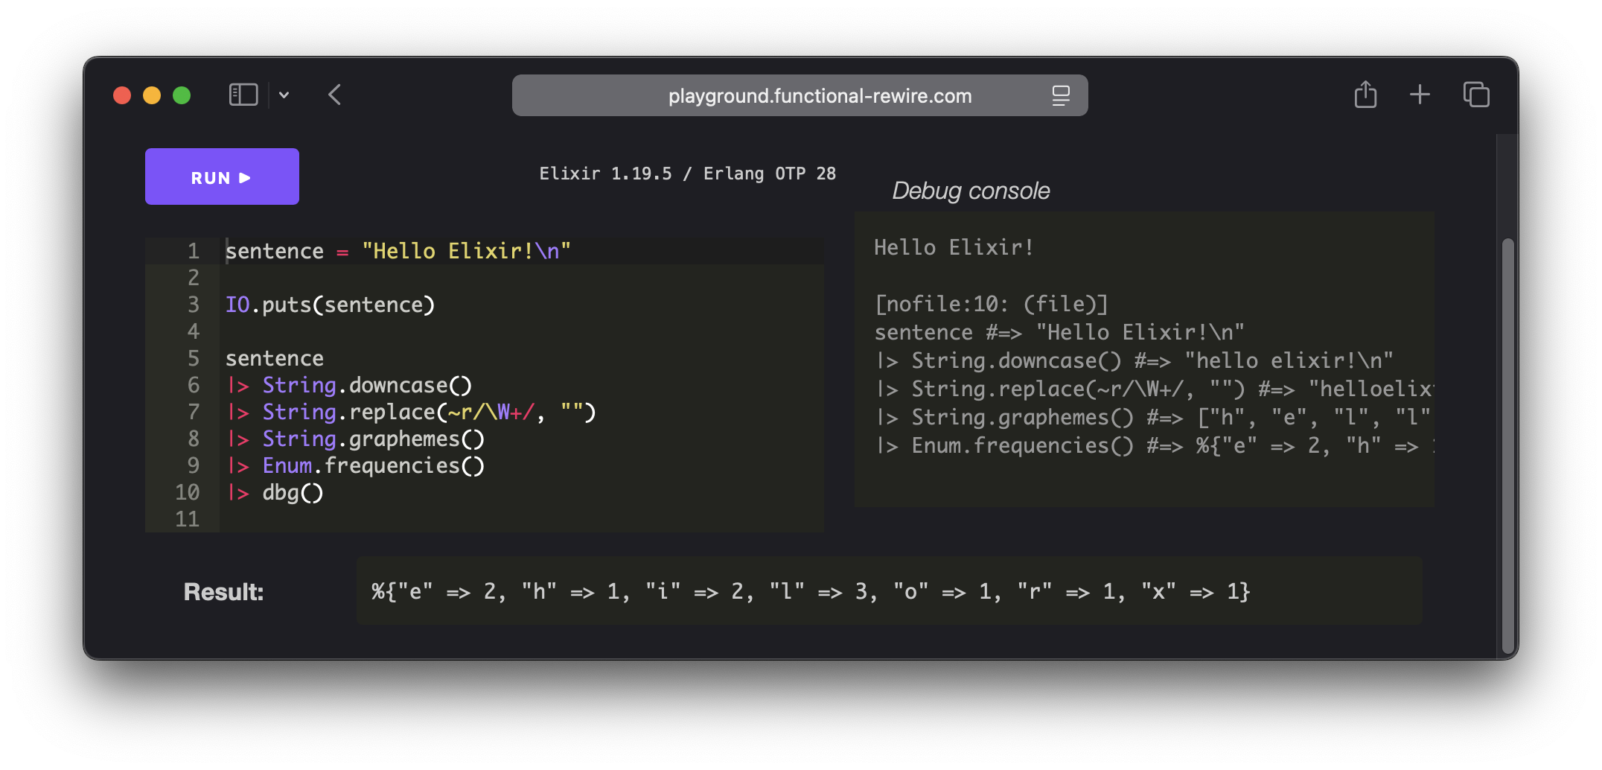The height and width of the screenshot is (770, 1602).
Task: Run the Elixir code with RUN button
Action: point(222,176)
